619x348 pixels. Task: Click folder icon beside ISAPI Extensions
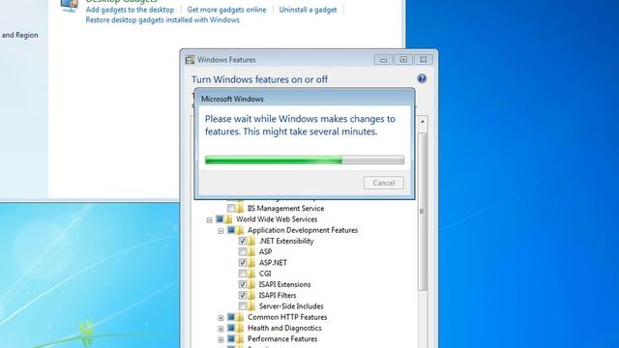pos(251,284)
